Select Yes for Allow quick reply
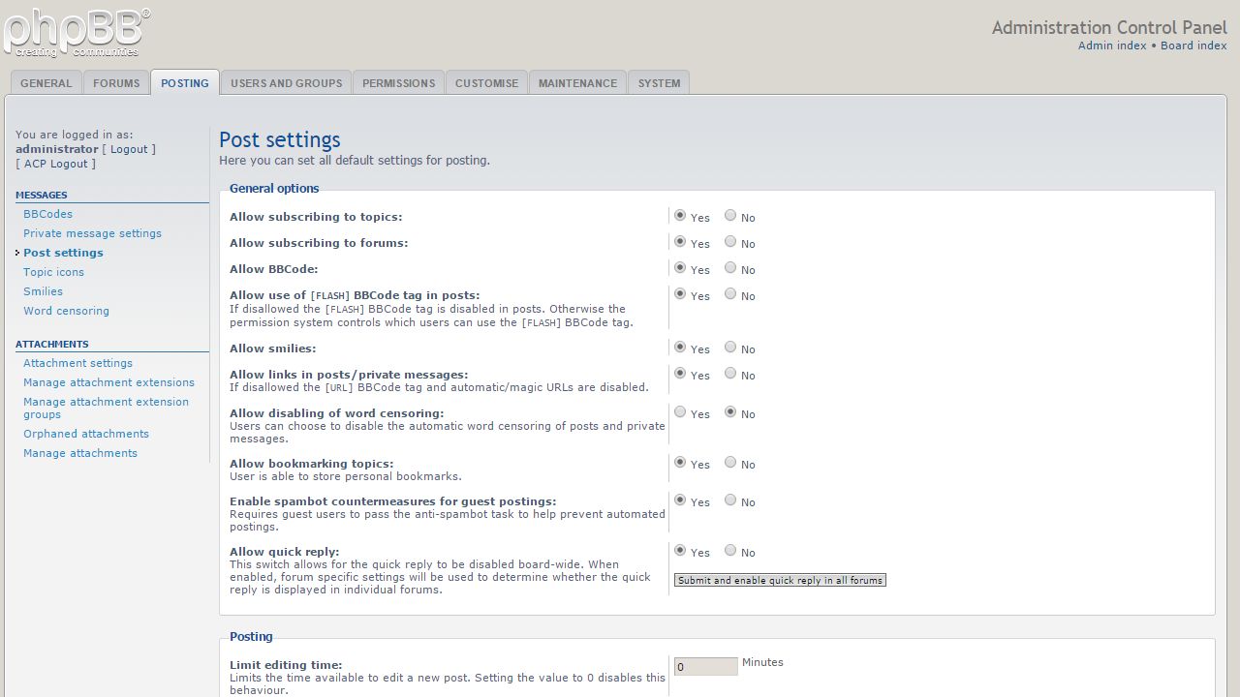 pos(680,551)
